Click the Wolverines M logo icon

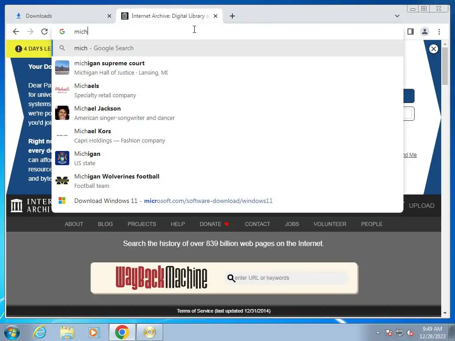(x=62, y=181)
